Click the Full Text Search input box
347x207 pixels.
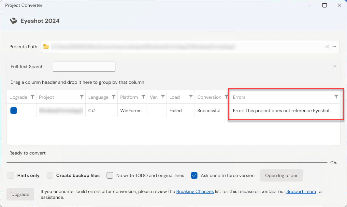tap(84, 67)
